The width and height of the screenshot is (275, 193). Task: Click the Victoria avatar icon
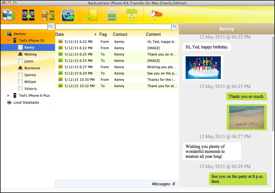click(x=20, y=89)
